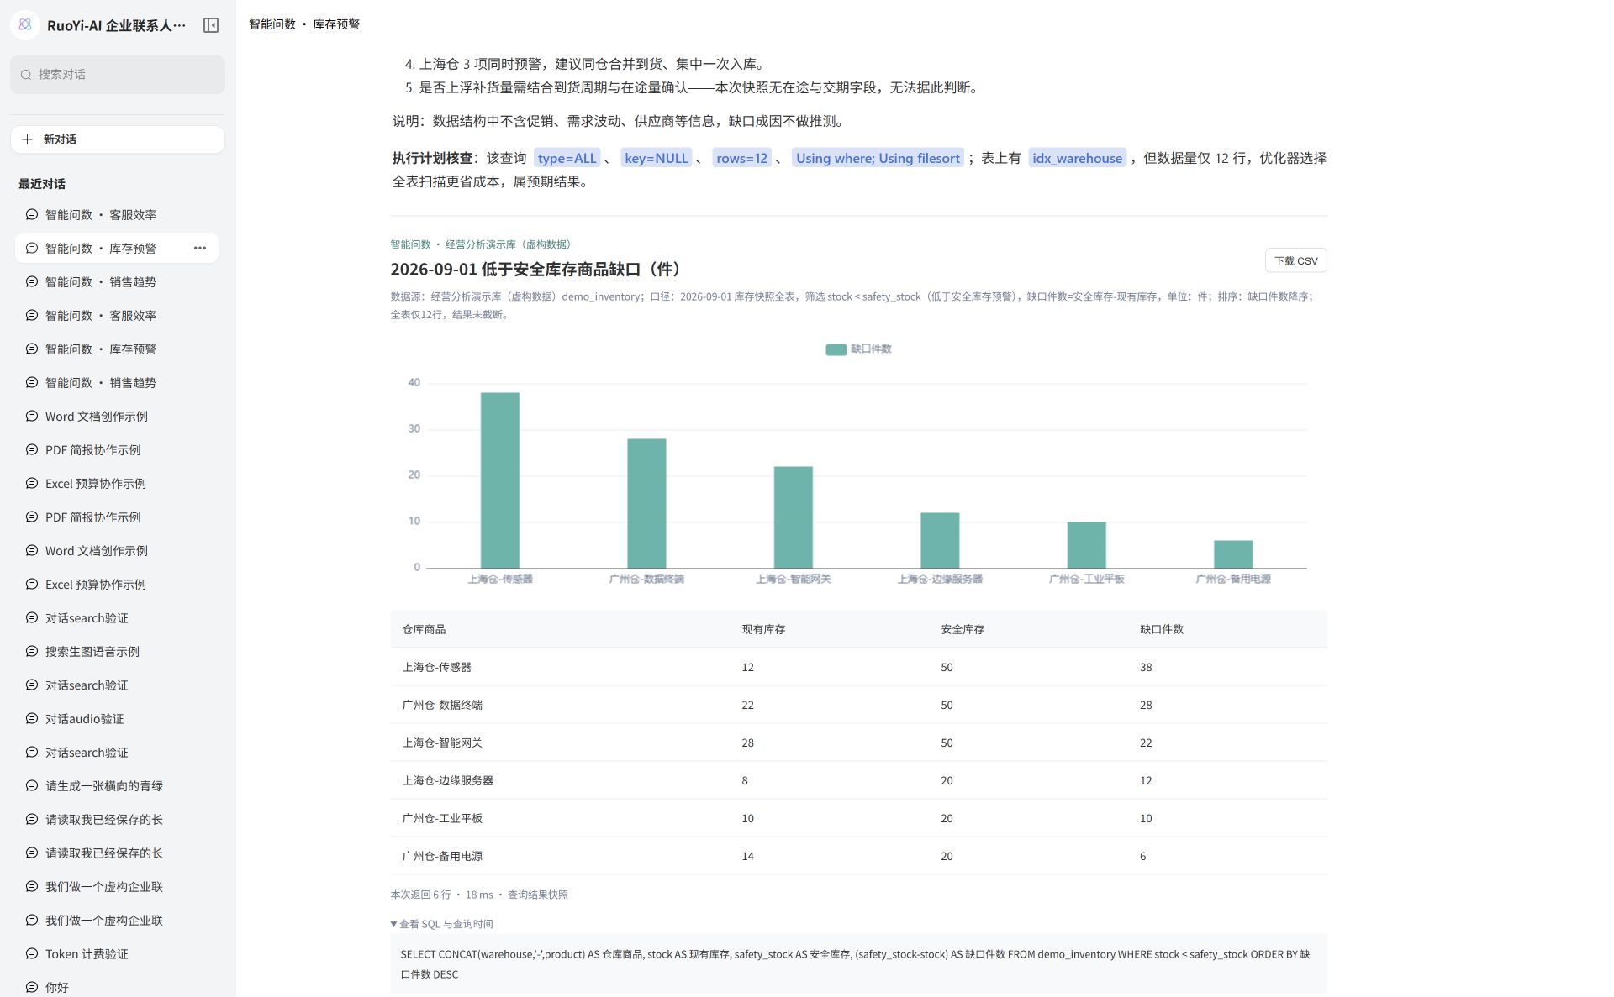Viewport: 1614px width, 997px height.
Task: Click the 智能问数 · 库存预警 page title
Action: click(x=304, y=24)
